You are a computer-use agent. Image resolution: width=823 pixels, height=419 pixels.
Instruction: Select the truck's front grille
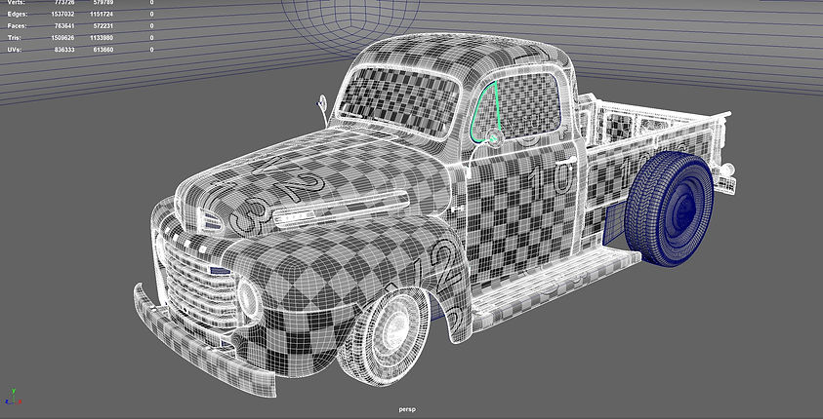pos(199,283)
